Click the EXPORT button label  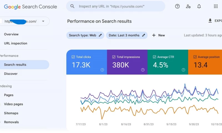(x=218, y=21)
